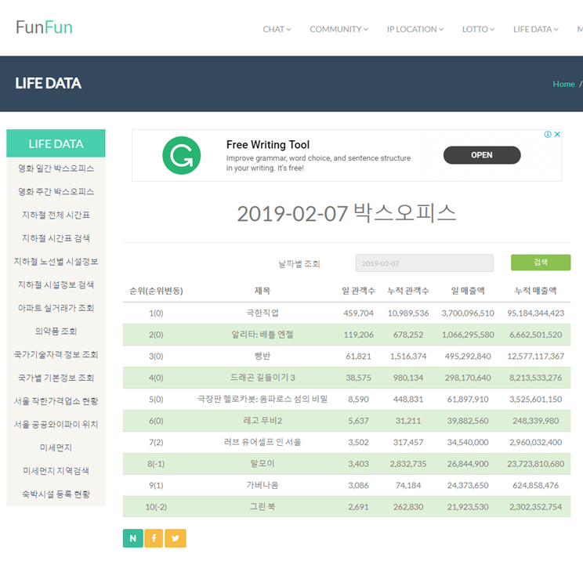
Task: Click movie title 그린 북
Action: tap(263, 507)
